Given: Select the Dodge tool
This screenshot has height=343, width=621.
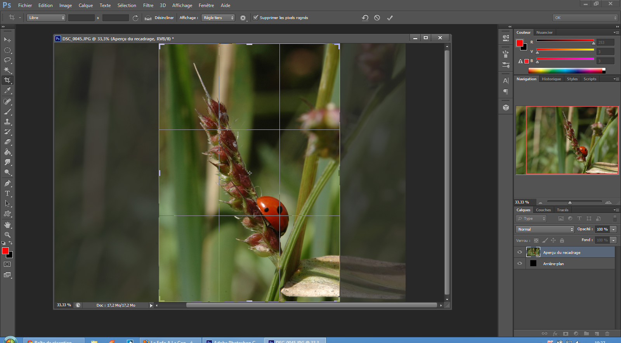Looking at the screenshot, I should pos(7,172).
